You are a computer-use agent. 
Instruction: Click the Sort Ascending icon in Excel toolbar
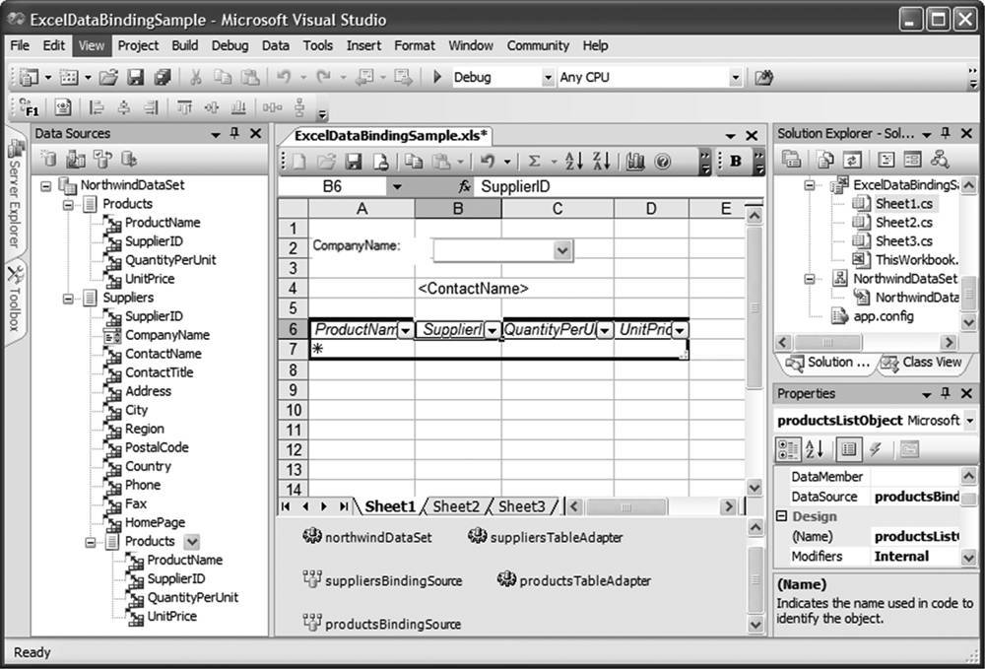coord(575,162)
